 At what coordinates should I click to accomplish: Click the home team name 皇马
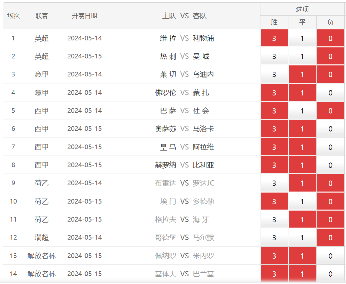tap(168, 147)
